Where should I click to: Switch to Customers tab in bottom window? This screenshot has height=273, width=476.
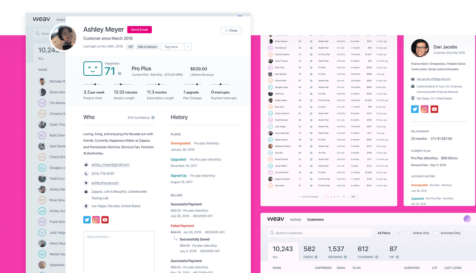(315, 219)
